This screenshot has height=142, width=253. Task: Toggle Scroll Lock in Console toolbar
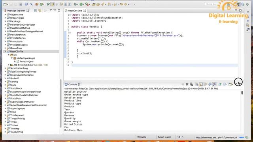[201, 84]
